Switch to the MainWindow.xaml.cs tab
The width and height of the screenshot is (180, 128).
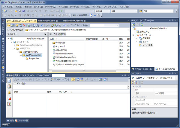[73, 21]
